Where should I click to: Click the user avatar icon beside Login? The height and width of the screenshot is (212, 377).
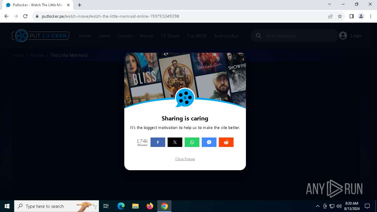343,36
